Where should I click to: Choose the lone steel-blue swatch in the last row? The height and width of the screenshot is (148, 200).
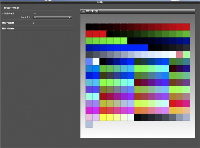click(x=89, y=124)
